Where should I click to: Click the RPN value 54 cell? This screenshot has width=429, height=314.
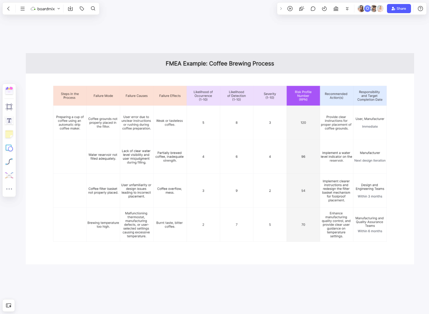303,191
